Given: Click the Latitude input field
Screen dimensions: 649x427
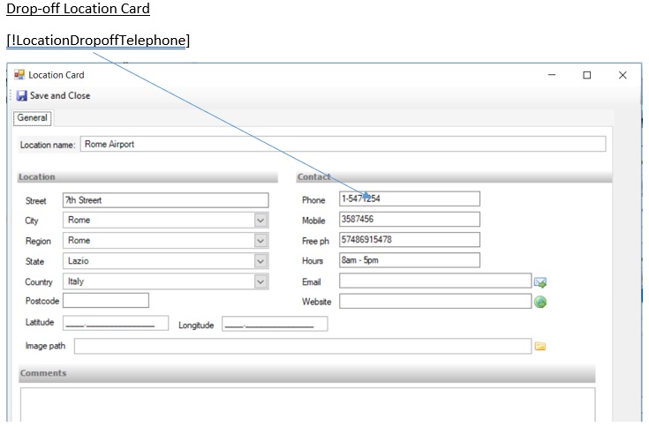Looking at the screenshot, I should pos(116,324).
